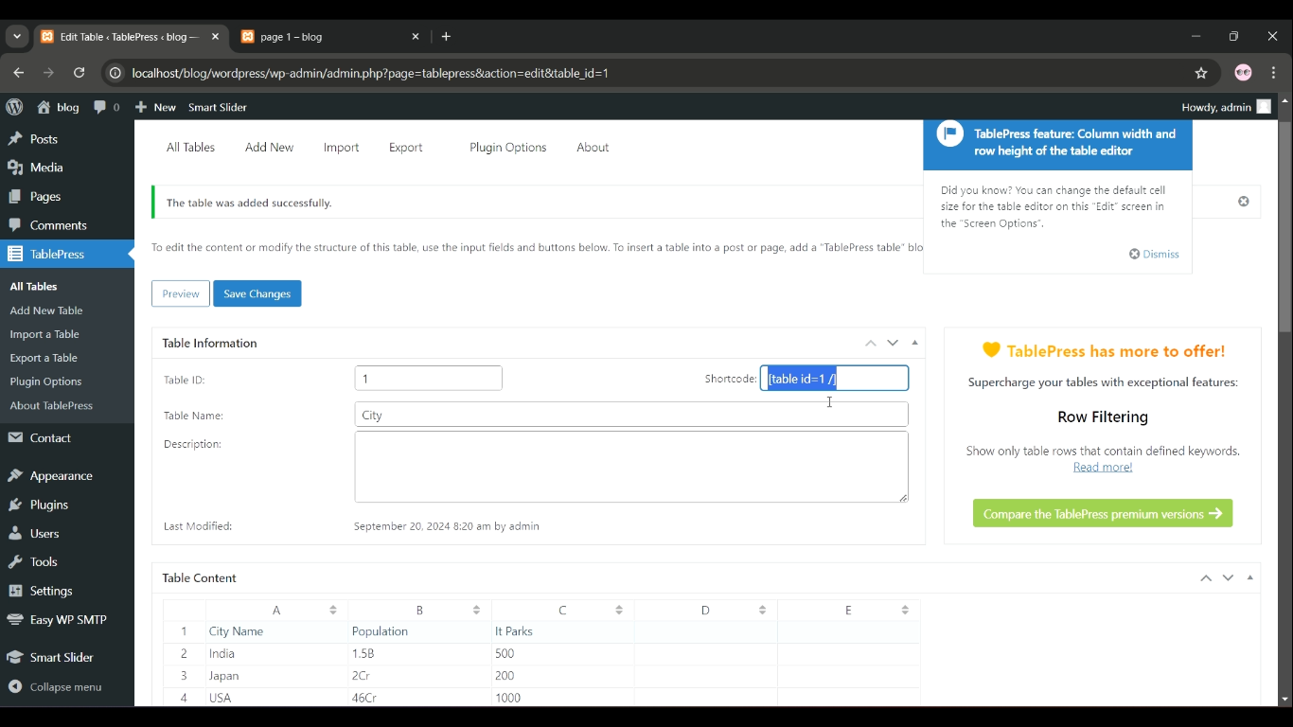Screen dimensions: 1293x727
Task: Open the comments bubble in admin bar
Action: (107, 107)
